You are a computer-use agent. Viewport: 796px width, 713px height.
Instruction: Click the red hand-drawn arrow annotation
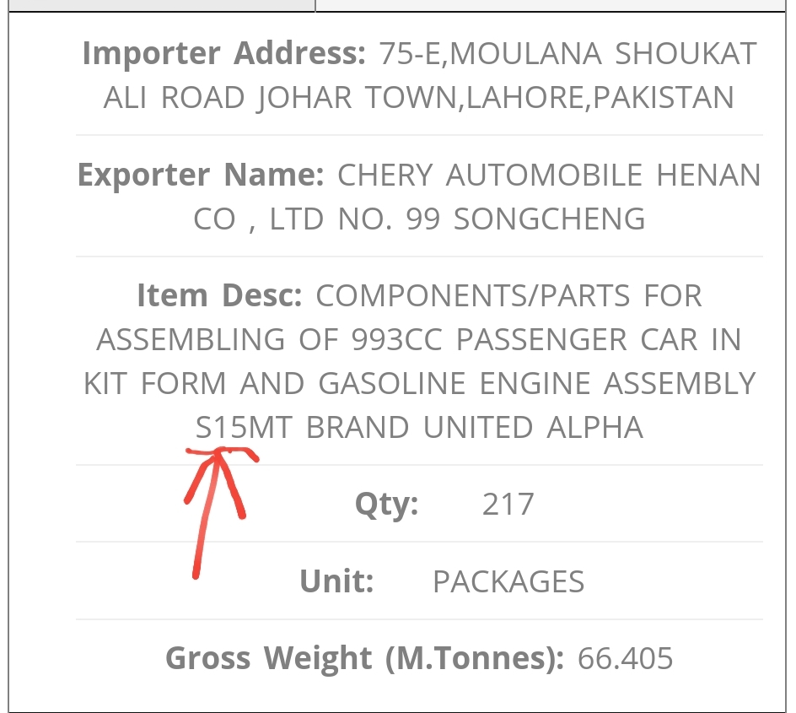pos(221,512)
